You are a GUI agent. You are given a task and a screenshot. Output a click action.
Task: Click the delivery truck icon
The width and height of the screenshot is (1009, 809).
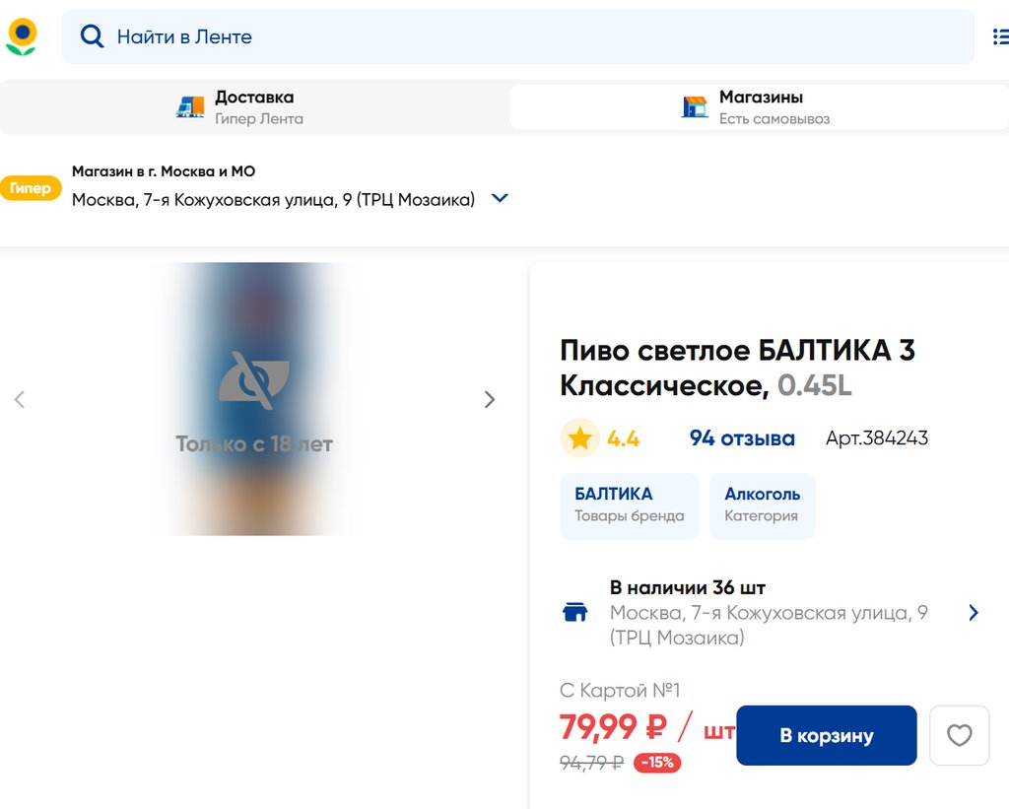pyautogui.click(x=190, y=106)
